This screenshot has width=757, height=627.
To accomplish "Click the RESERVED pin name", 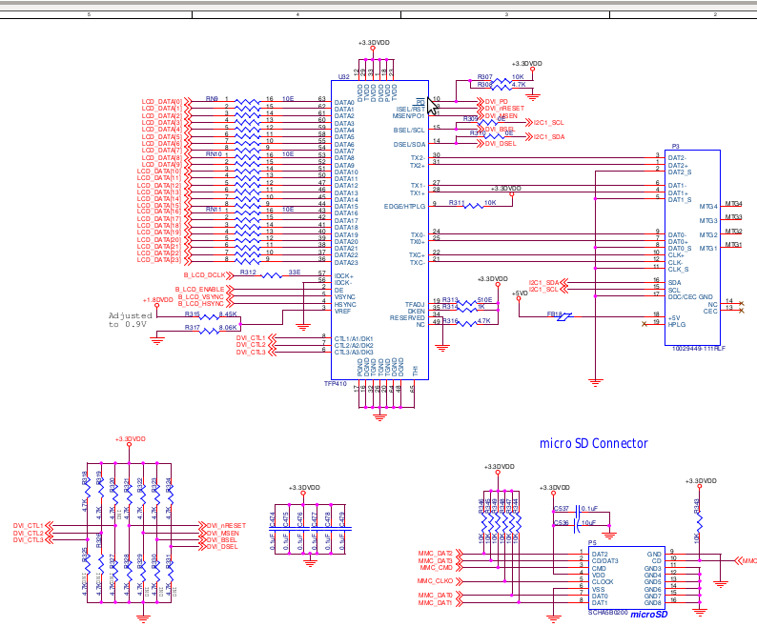I will tap(407, 318).
